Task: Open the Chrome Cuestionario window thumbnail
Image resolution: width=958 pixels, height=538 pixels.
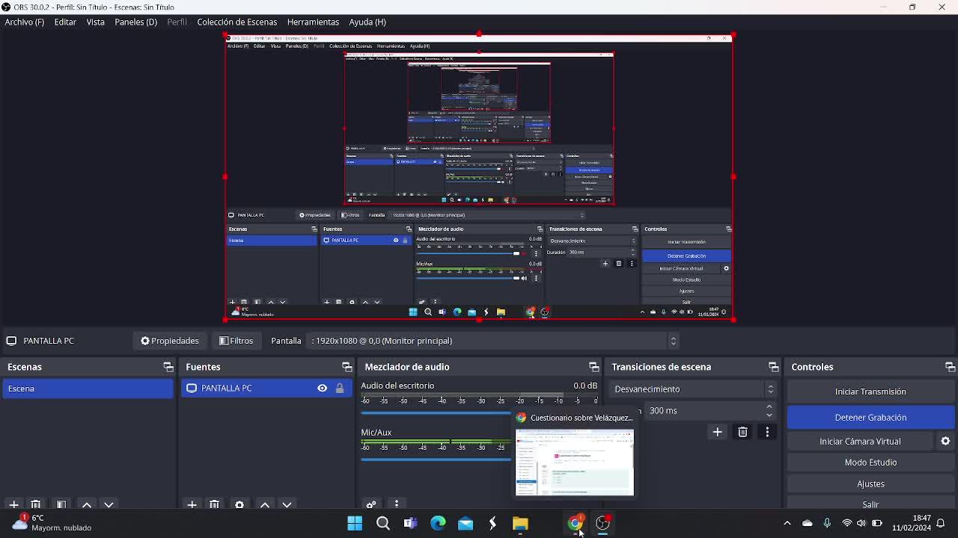Action: [x=574, y=462]
